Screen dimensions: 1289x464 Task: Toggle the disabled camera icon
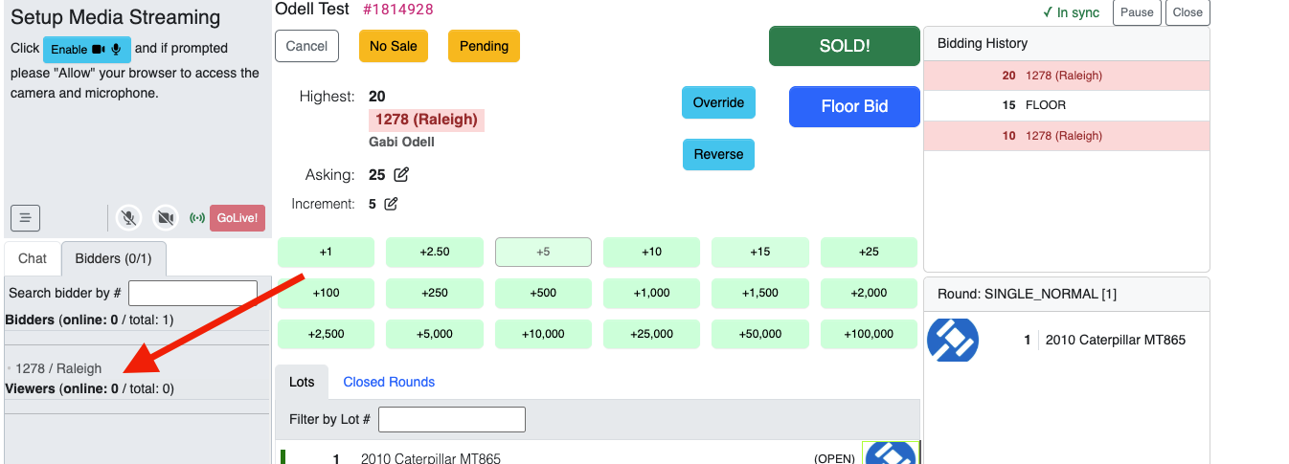point(166,218)
